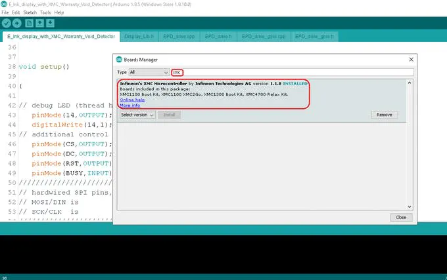447x280 pixels.
Task: Click the More info link
Action: (129, 105)
